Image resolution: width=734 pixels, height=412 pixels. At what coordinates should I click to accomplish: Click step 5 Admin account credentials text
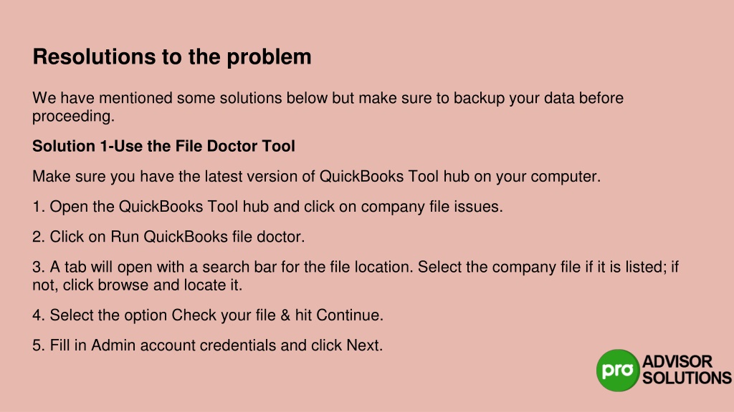(207, 345)
